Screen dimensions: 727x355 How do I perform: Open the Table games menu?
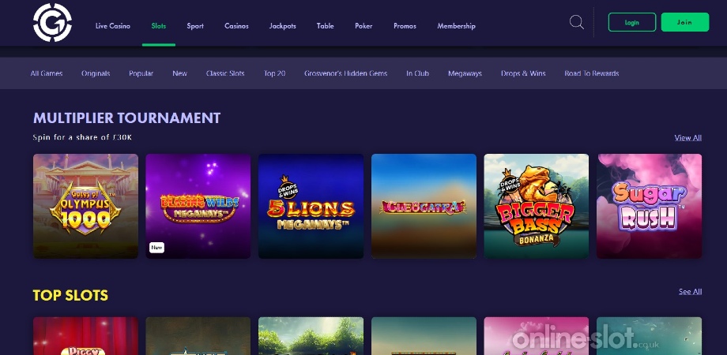(x=325, y=26)
